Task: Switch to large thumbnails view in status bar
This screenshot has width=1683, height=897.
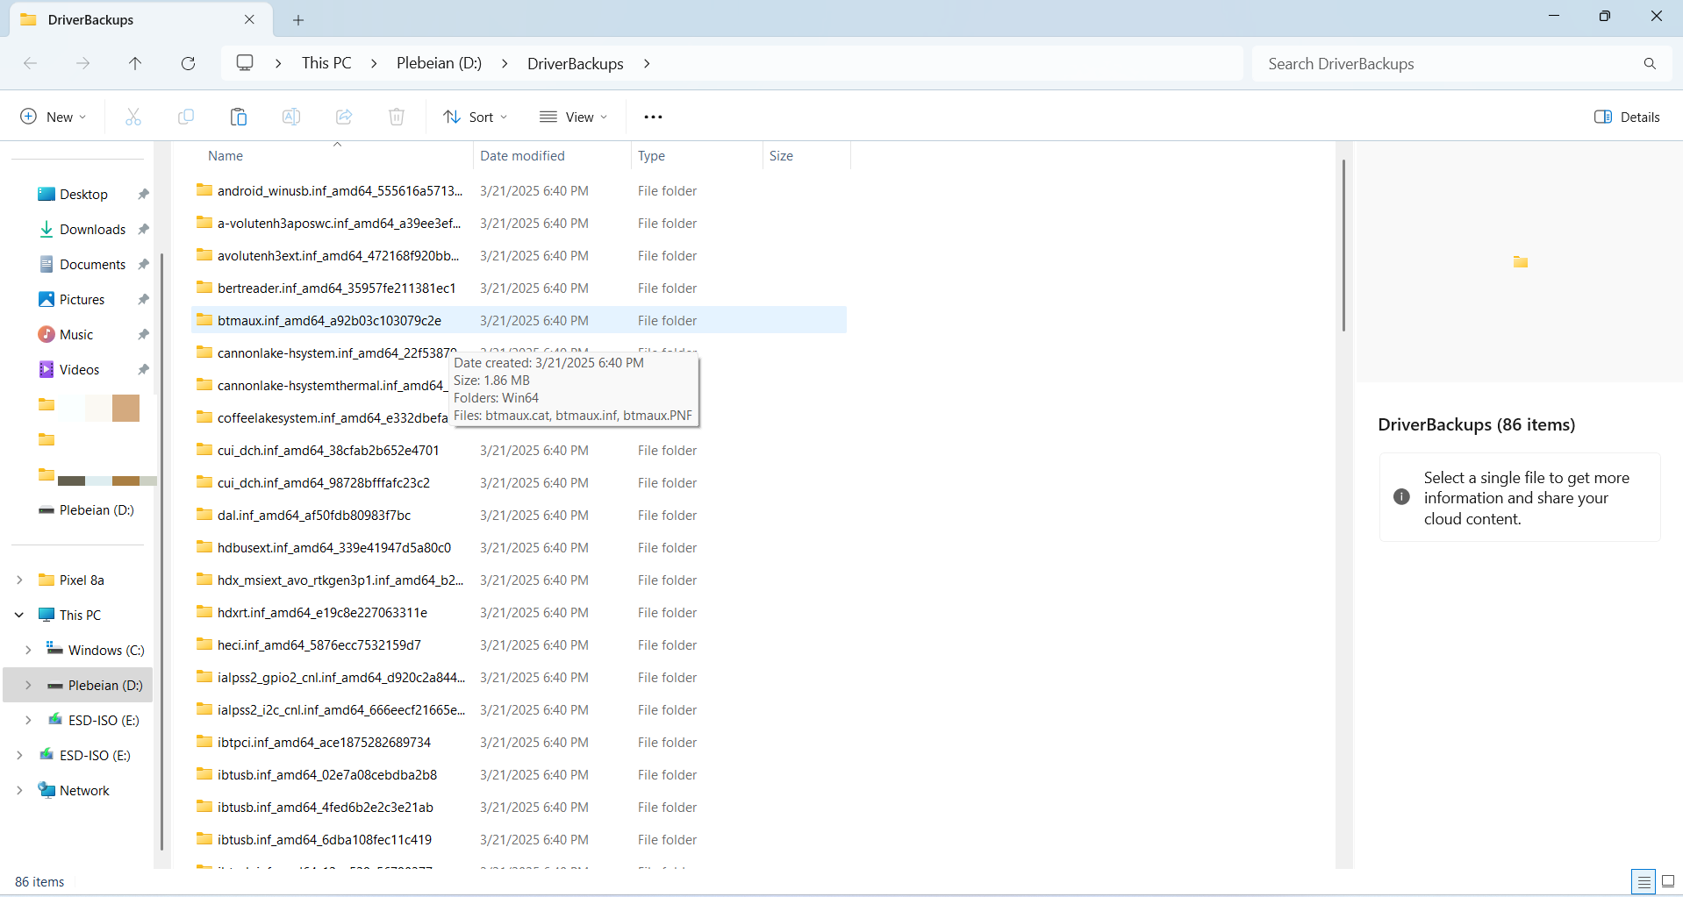Action: point(1668,881)
